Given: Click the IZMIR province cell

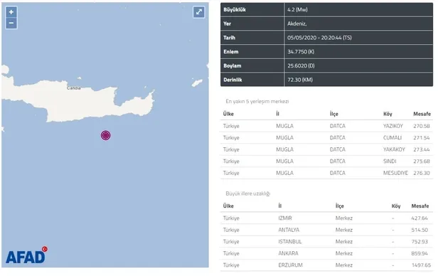Looking at the screenshot, I should [x=285, y=218].
